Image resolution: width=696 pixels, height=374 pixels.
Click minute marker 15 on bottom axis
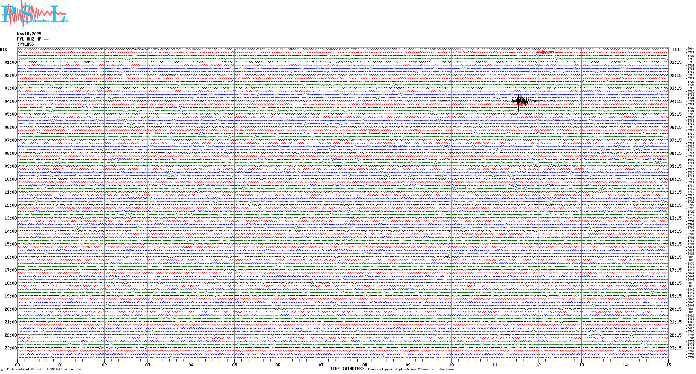(668, 365)
